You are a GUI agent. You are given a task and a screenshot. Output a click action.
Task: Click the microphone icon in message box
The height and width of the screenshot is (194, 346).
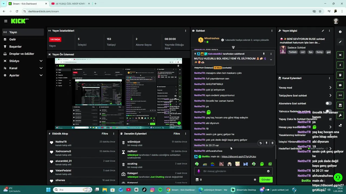199,171
